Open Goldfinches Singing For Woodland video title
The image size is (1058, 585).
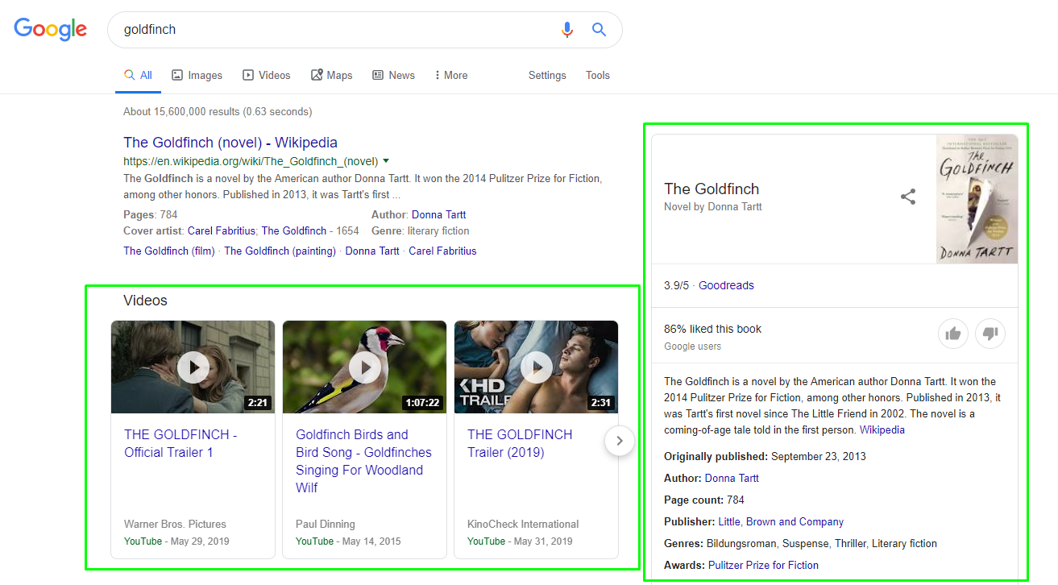coord(363,461)
